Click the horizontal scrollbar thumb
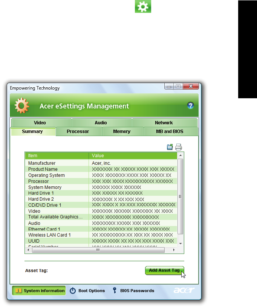Image resolution: width=257 pixels, height=308 pixels. [x=98, y=250]
